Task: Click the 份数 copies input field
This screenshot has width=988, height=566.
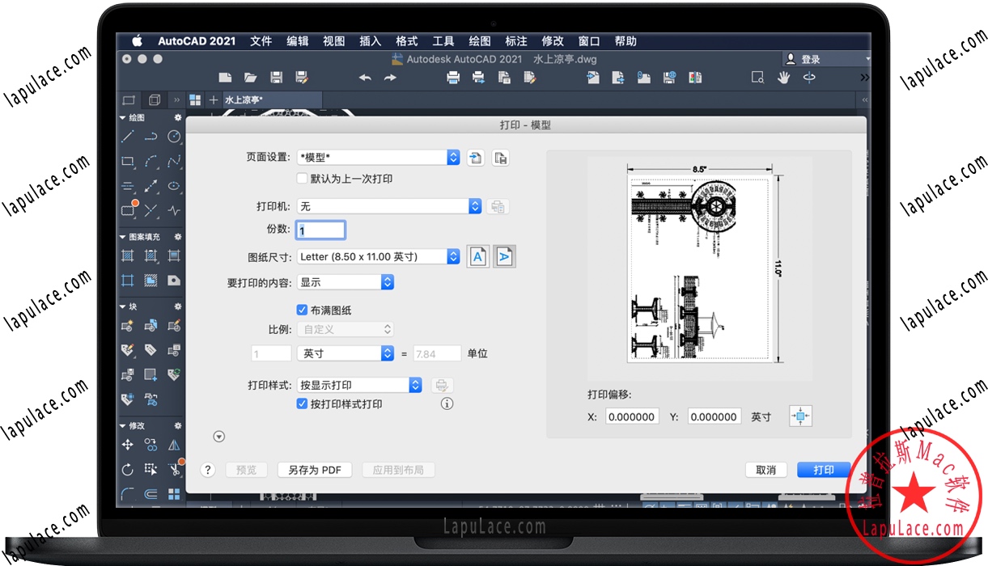Action: click(x=321, y=230)
